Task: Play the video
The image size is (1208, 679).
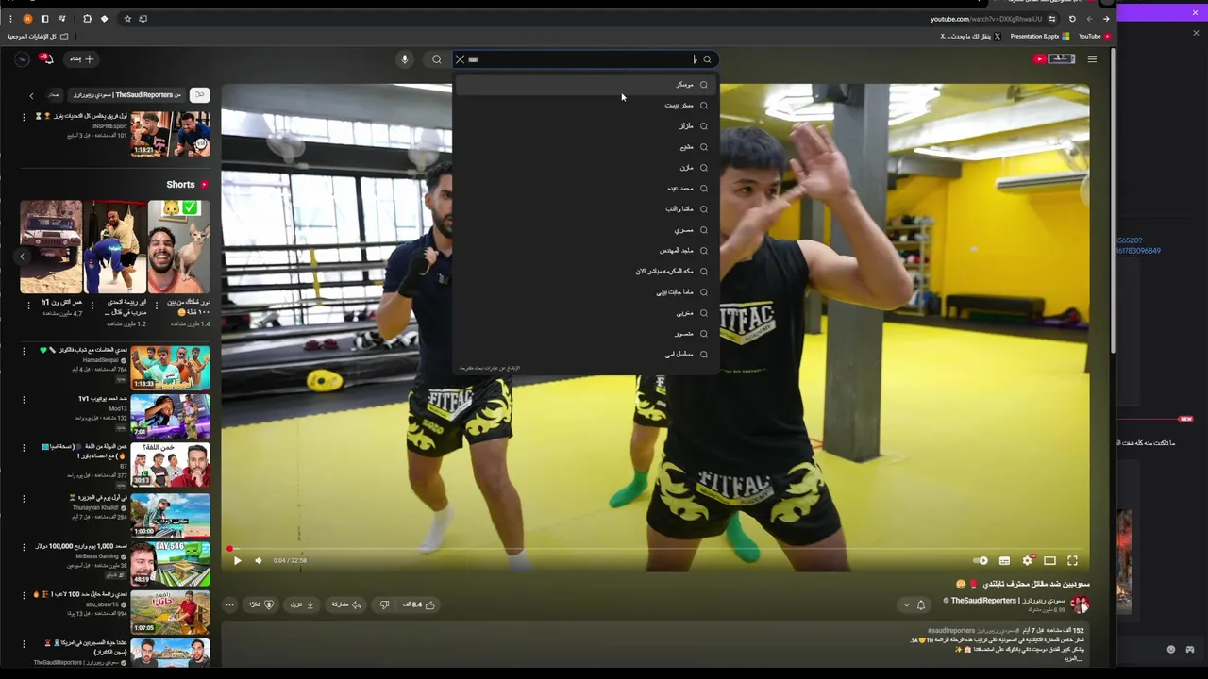Action: [x=237, y=560]
